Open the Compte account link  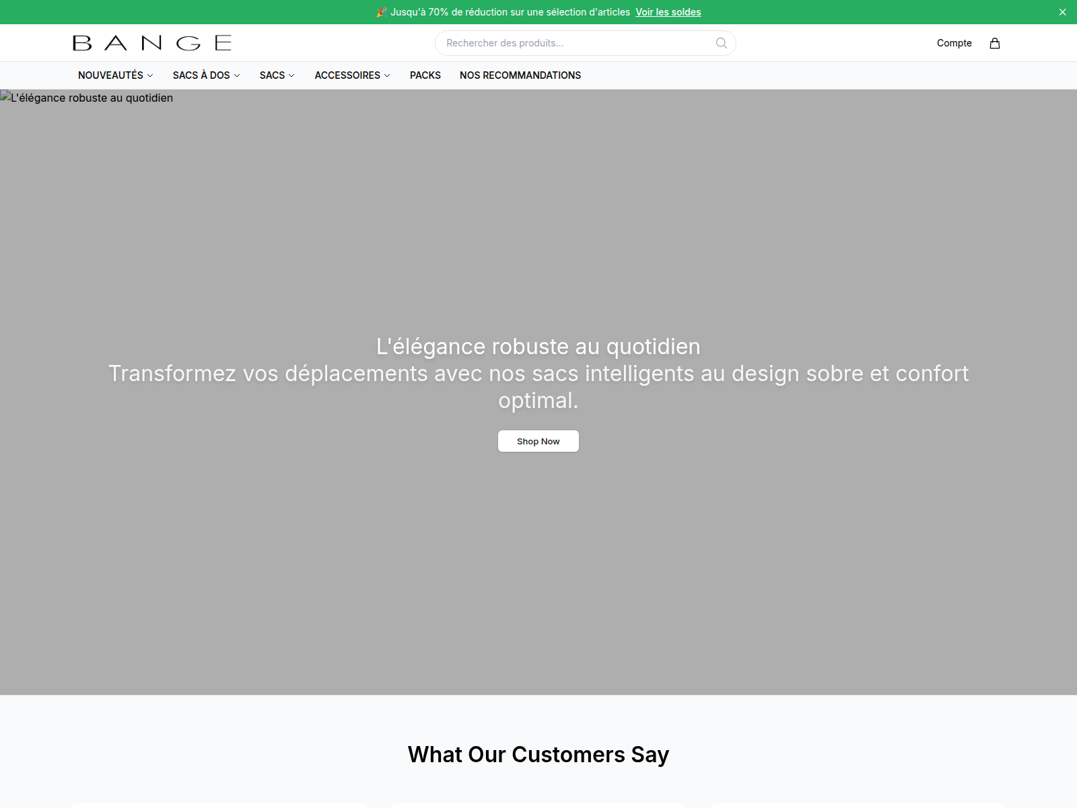coord(954,43)
